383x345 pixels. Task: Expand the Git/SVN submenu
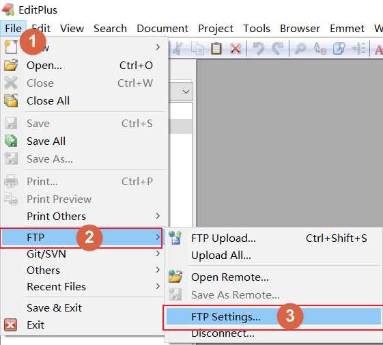click(x=82, y=254)
